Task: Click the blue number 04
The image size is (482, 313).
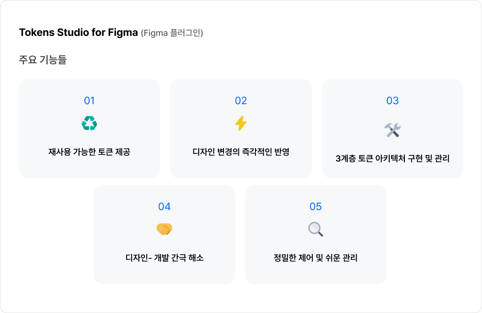Action: [x=164, y=207]
